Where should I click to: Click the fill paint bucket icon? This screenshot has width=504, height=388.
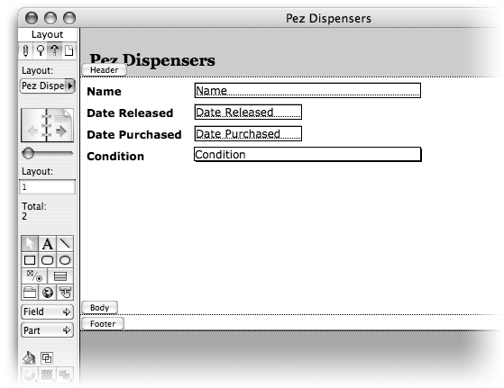pyautogui.click(x=29, y=357)
